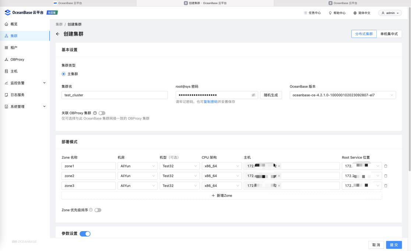The image size is (411, 251).
Task: Open the admin user menu
Action: point(390,13)
